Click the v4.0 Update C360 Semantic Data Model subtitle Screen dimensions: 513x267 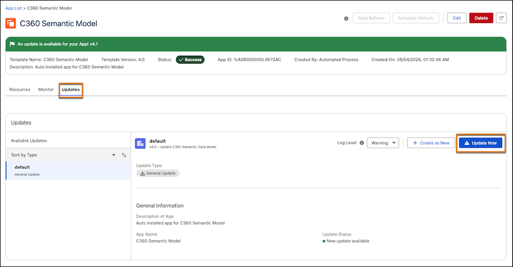point(183,147)
